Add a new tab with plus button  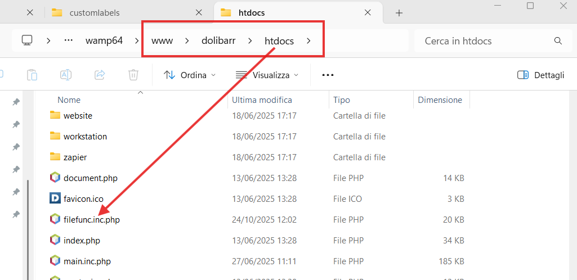pyautogui.click(x=399, y=13)
